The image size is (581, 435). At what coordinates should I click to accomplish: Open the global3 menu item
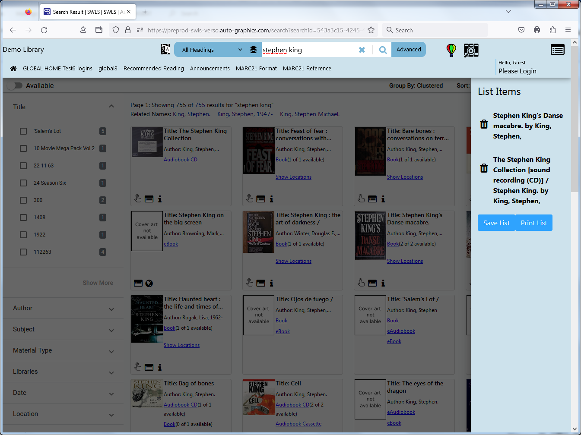pos(108,68)
